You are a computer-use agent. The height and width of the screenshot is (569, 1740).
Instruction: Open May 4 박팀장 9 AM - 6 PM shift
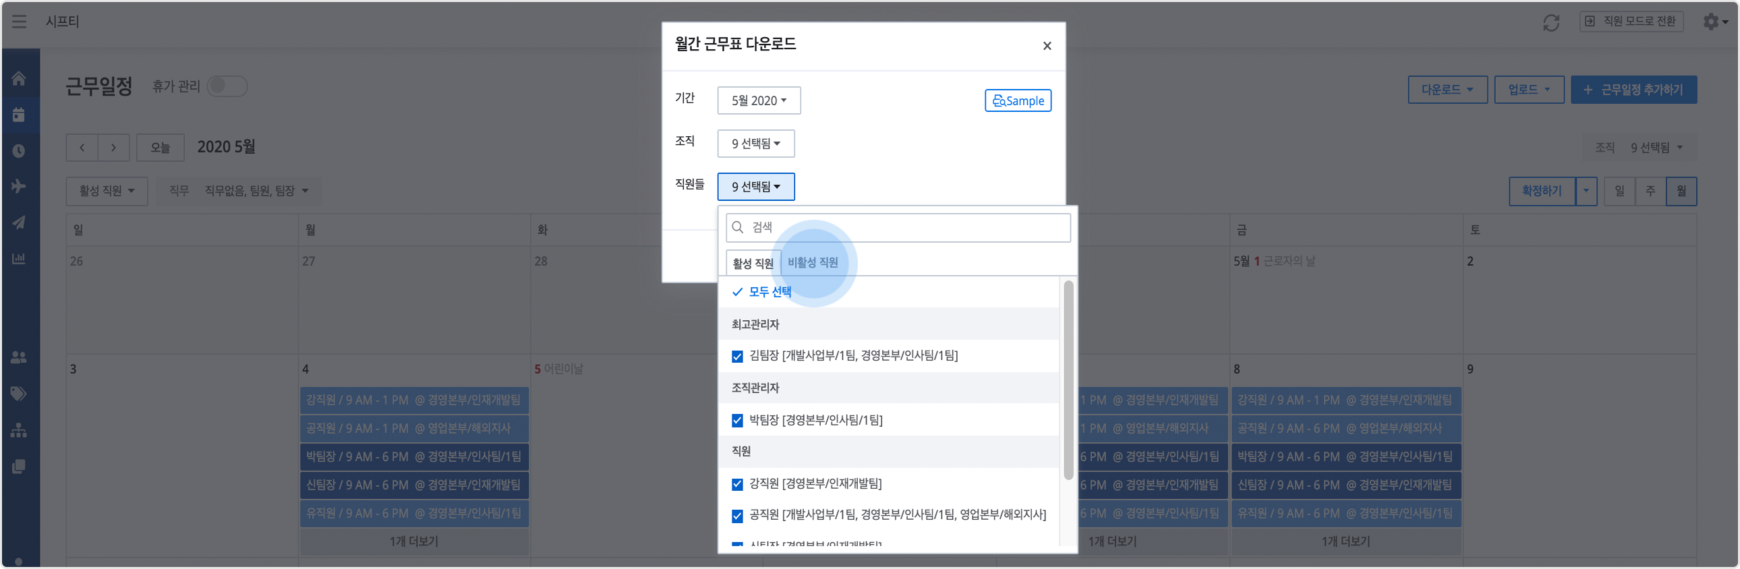[x=414, y=457]
